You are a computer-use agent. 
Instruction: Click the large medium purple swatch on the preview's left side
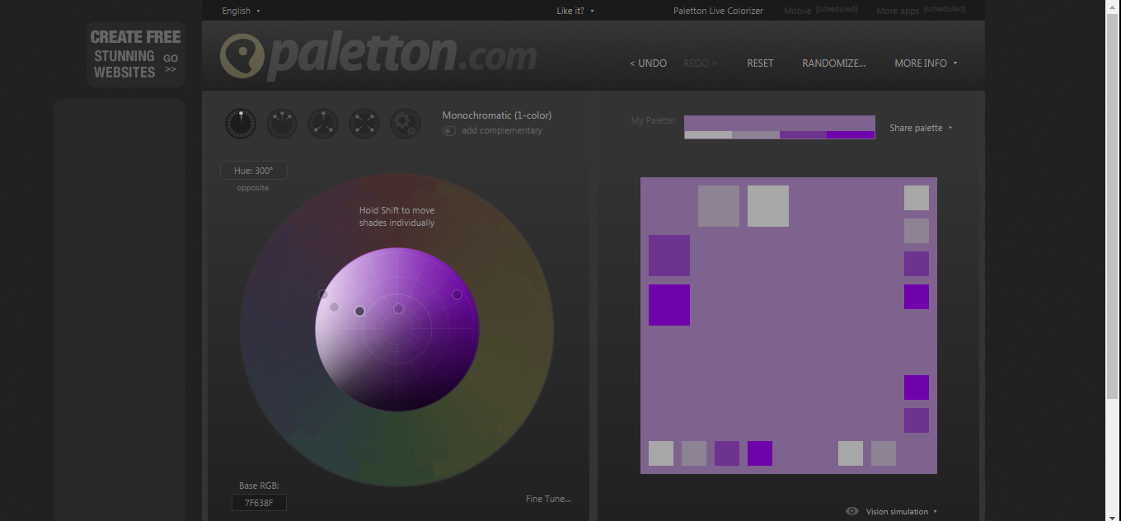(x=669, y=256)
